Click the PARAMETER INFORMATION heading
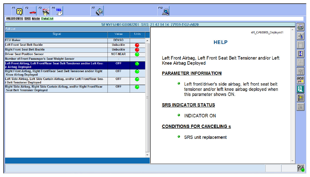Screen dimensions: 310x177 coord(192,73)
